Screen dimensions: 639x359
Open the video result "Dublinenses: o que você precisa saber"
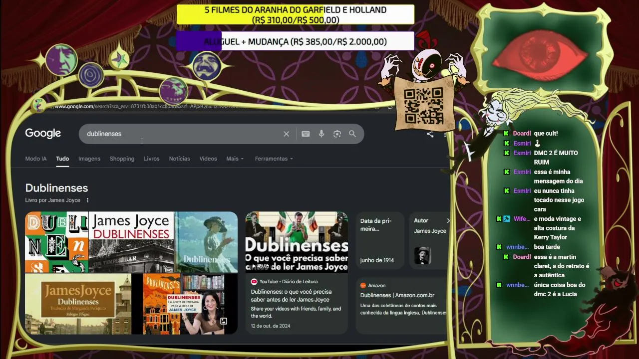click(291, 296)
